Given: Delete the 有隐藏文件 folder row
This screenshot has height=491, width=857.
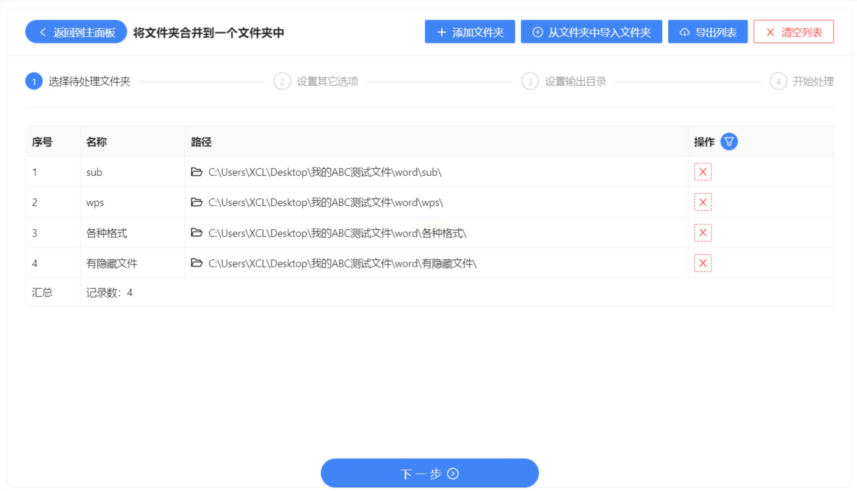Looking at the screenshot, I should (703, 263).
